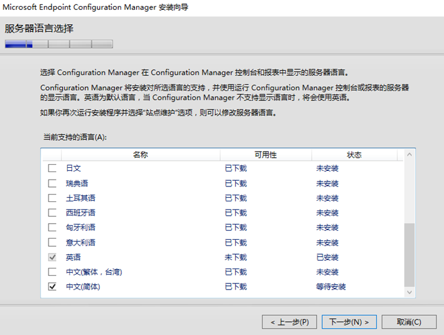Click the list scrollbar down arrow

(409, 292)
